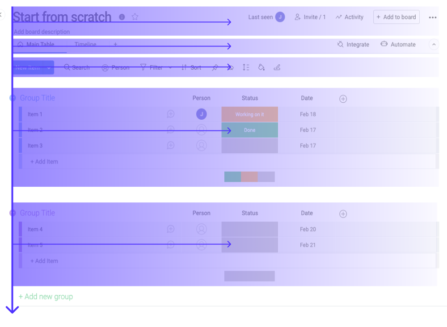This screenshot has width=447, height=327.
Task: Collapse the header with chevron up
Action: tap(434, 44)
